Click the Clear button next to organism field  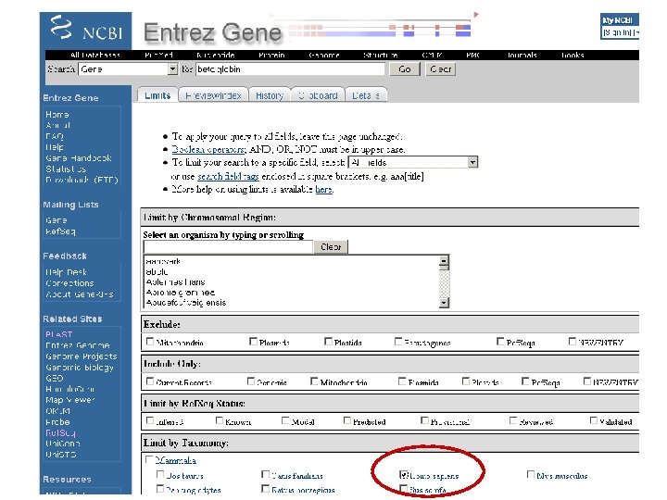(x=331, y=247)
